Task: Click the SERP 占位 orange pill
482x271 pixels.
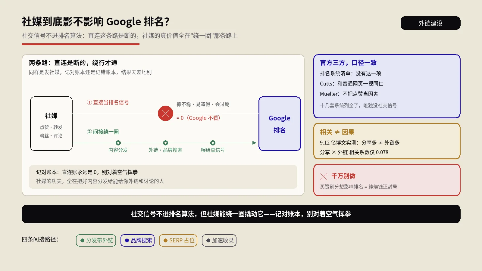Action: (178, 240)
